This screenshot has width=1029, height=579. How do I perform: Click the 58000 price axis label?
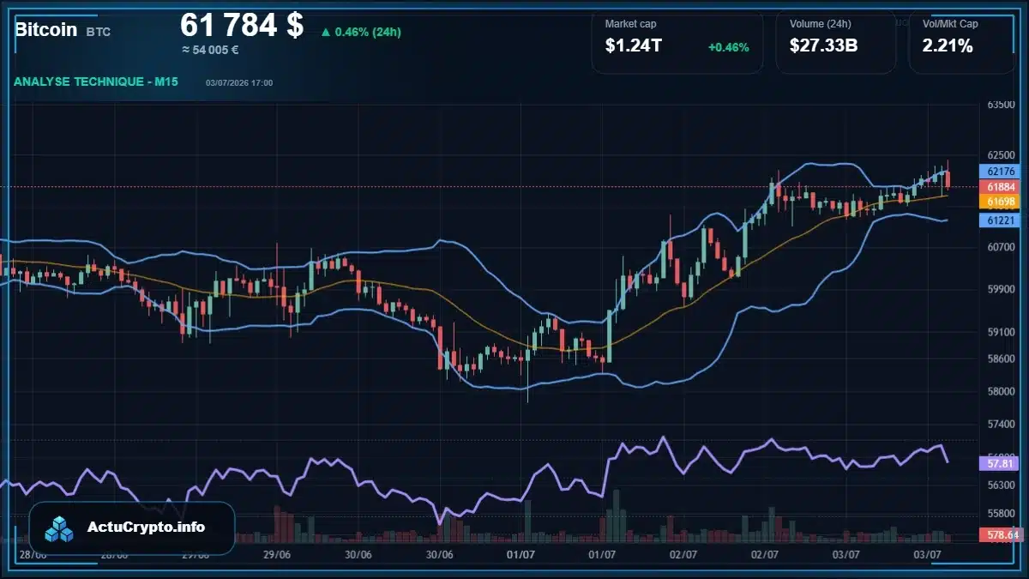pyautogui.click(x=1001, y=391)
